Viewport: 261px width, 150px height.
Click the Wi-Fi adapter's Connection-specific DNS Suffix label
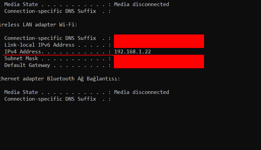(50, 38)
